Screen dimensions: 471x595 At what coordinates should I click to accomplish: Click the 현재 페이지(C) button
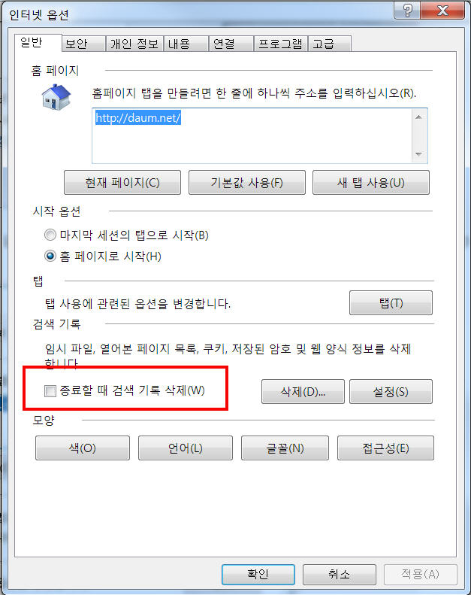(122, 183)
